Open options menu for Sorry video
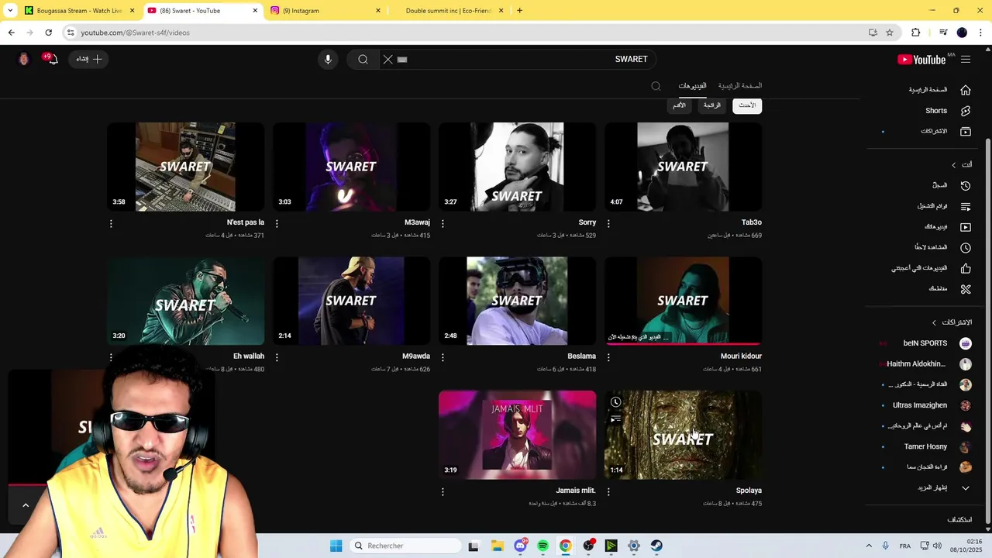This screenshot has width=992, height=558. pos(443,223)
